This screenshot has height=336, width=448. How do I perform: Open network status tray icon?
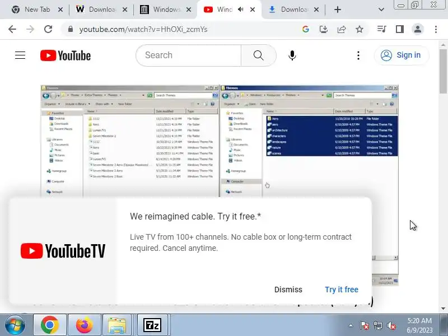(x=377, y=325)
